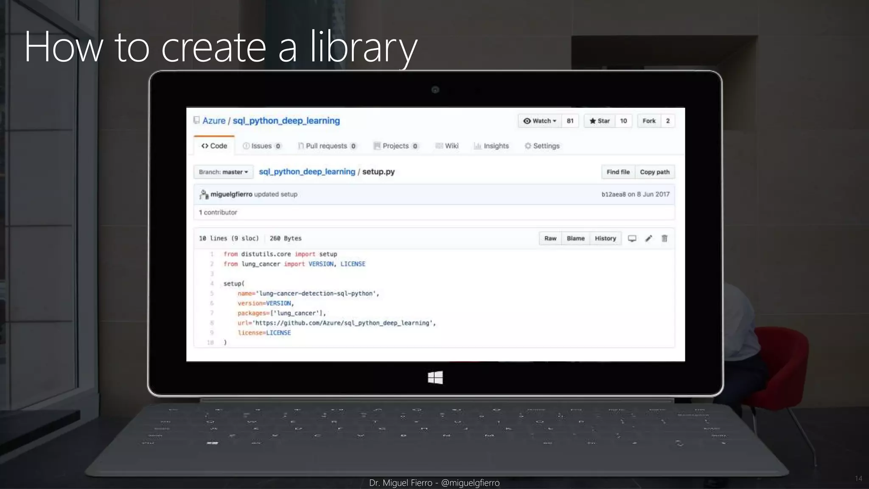Open the miguelgfierro author link

[231, 194]
